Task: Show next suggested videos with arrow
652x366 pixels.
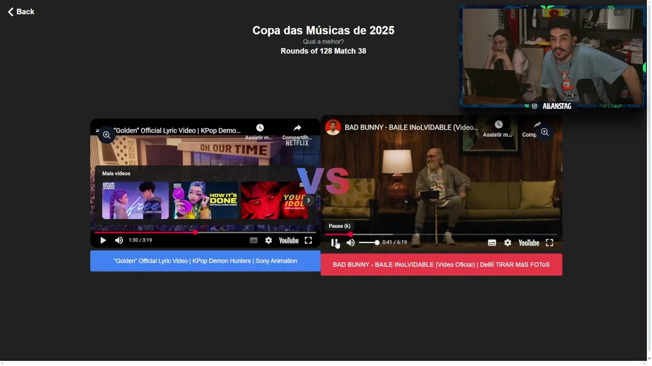Action: (308, 200)
